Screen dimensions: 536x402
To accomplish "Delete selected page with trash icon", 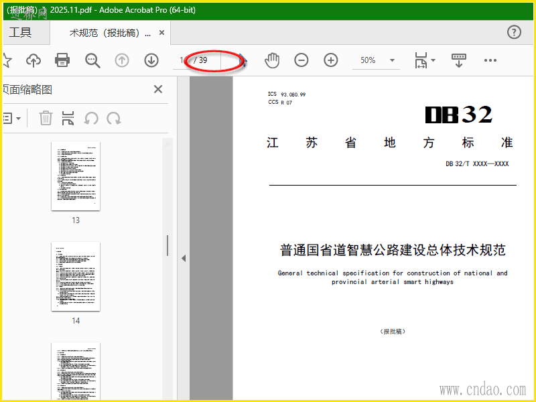I will pyautogui.click(x=46, y=119).
